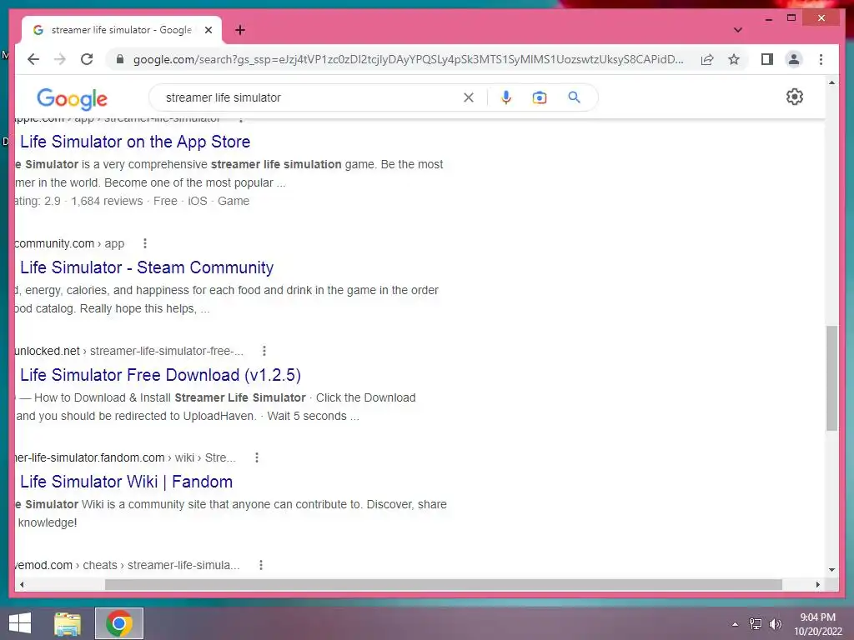Open Life Simulator Wiki Fandom link

[x=127, y=482]
